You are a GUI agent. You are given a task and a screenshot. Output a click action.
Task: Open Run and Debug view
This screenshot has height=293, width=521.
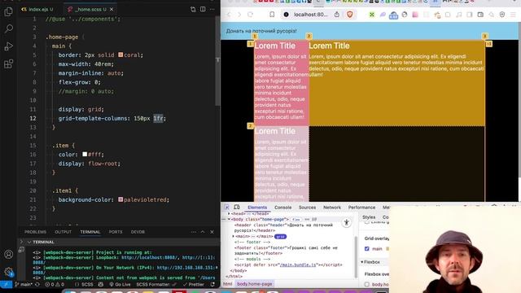pyautogui.click(x=9, y=46)
